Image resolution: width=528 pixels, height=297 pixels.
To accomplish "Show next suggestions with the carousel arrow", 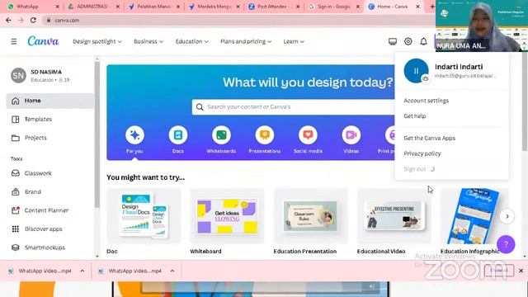I will [507, 216].
